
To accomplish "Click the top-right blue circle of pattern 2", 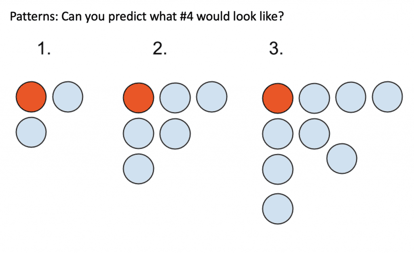I will point(211,97).
